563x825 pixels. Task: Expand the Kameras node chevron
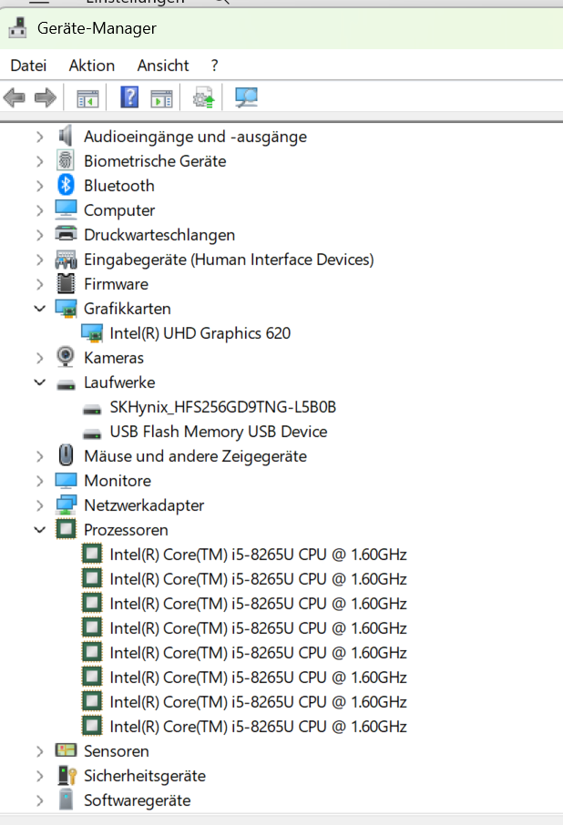pos(40,358)
